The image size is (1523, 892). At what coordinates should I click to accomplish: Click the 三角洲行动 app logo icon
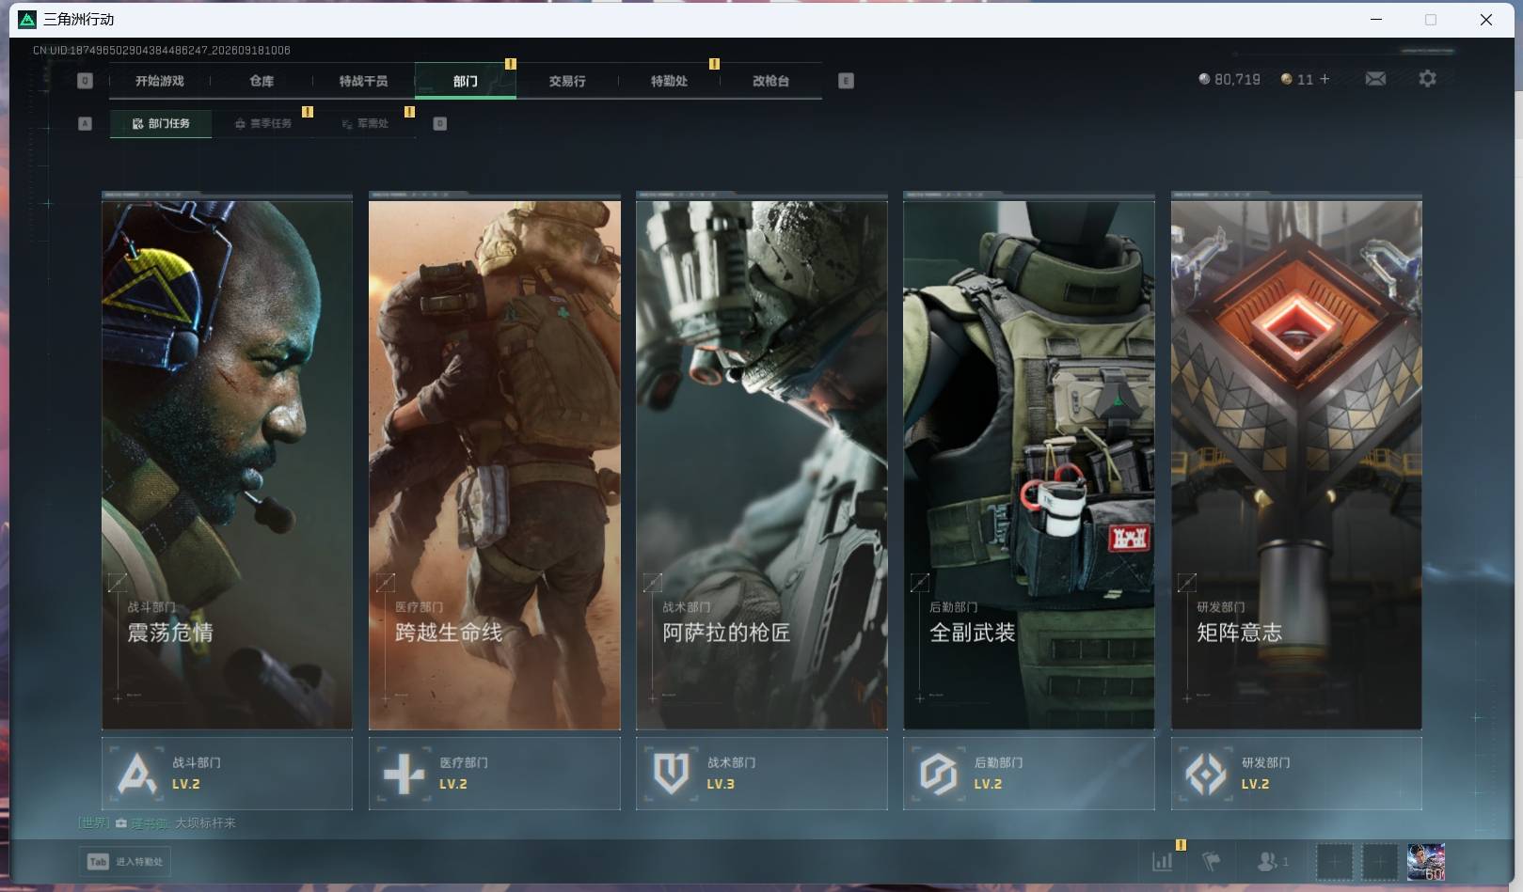click(x=27, y=20)
